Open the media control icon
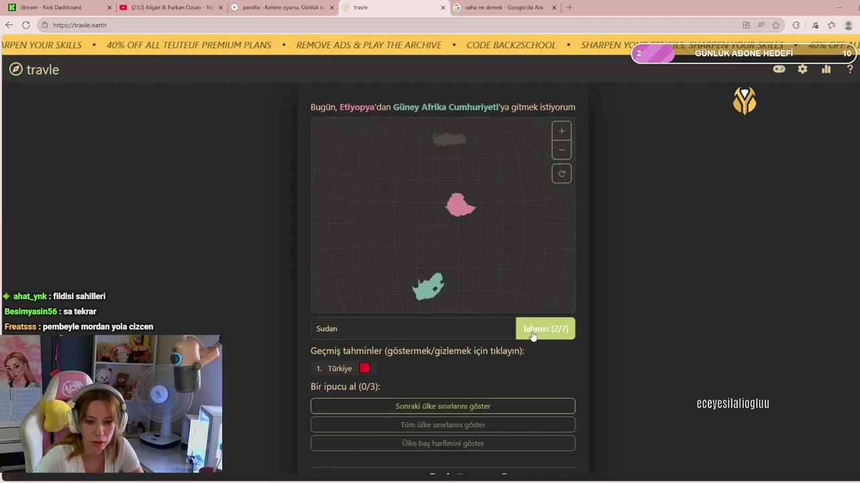The height and width of the screenshot is (483, 860). 815,25
